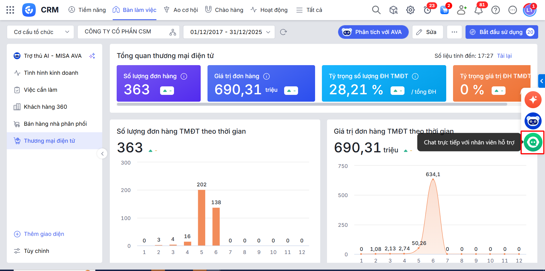545x271 pixels.
Task: Click the horizontal scrollbar under summary cards
Action: (x=312, y=104)
